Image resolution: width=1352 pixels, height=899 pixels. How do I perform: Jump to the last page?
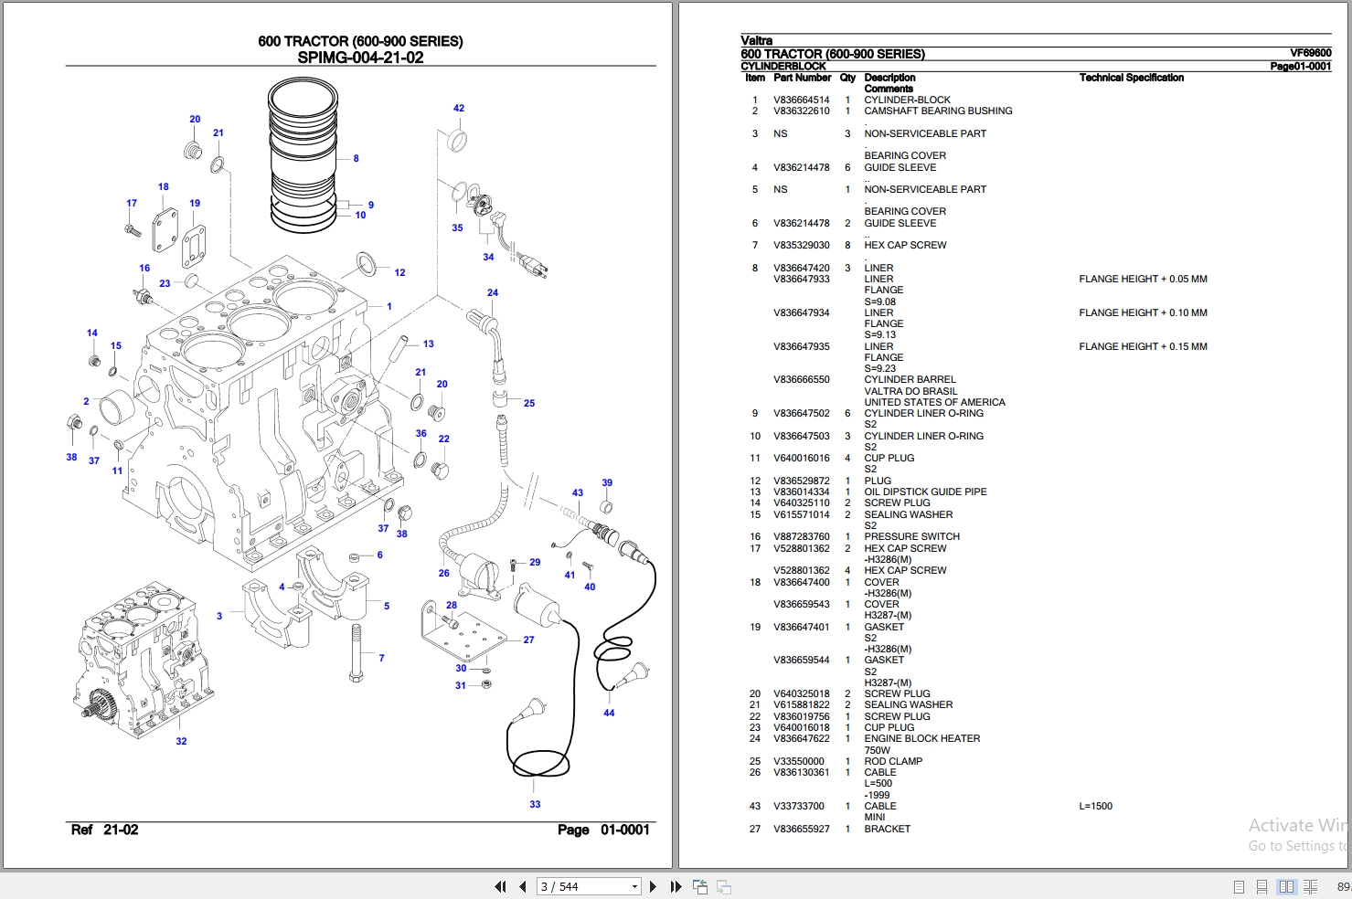[x=676, y=886]
